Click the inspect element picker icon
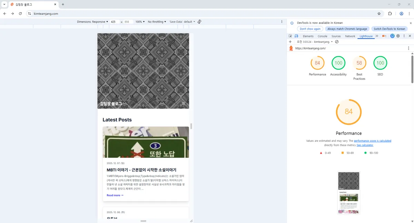This screenshot has width=414, height=223. [x=290, y=36]
